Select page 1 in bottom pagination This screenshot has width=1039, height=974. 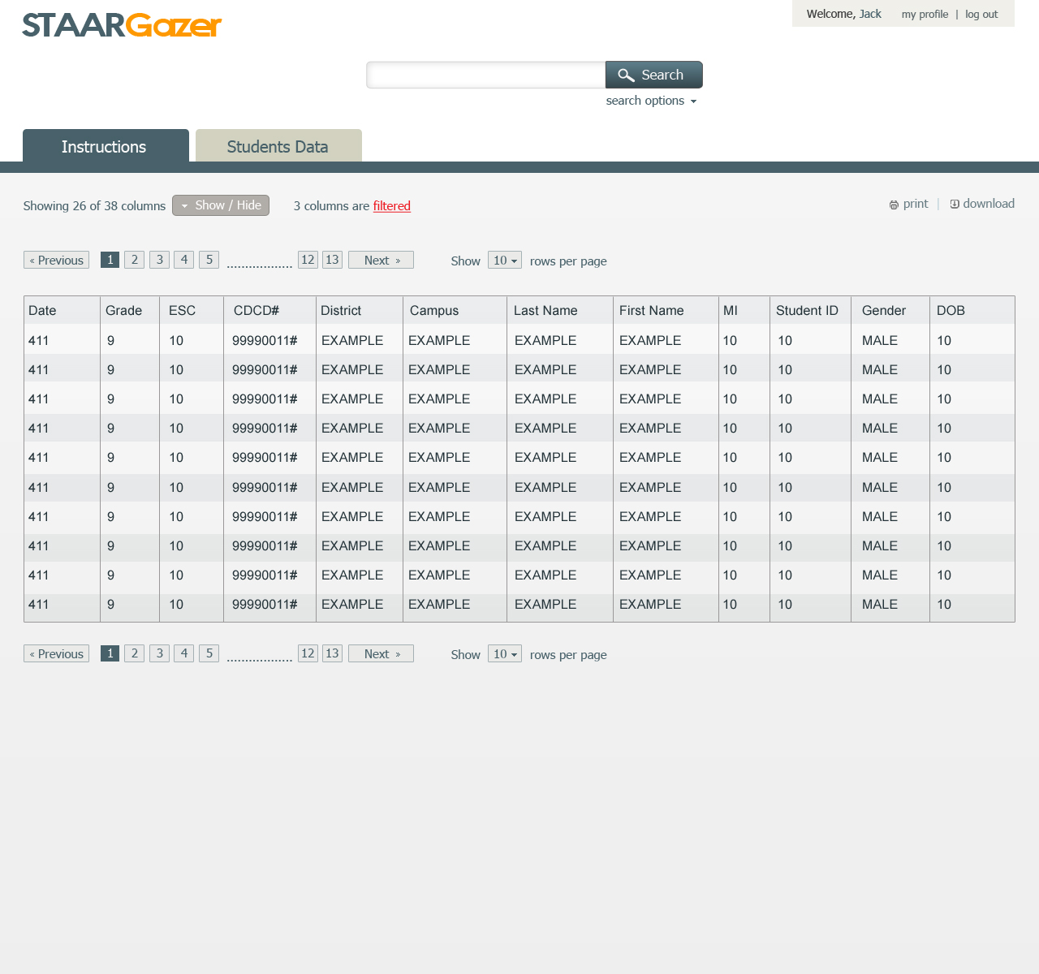point(110,653)
